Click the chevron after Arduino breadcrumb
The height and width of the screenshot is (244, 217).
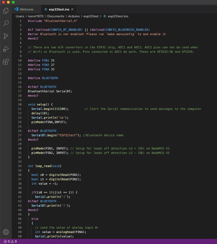81,16
